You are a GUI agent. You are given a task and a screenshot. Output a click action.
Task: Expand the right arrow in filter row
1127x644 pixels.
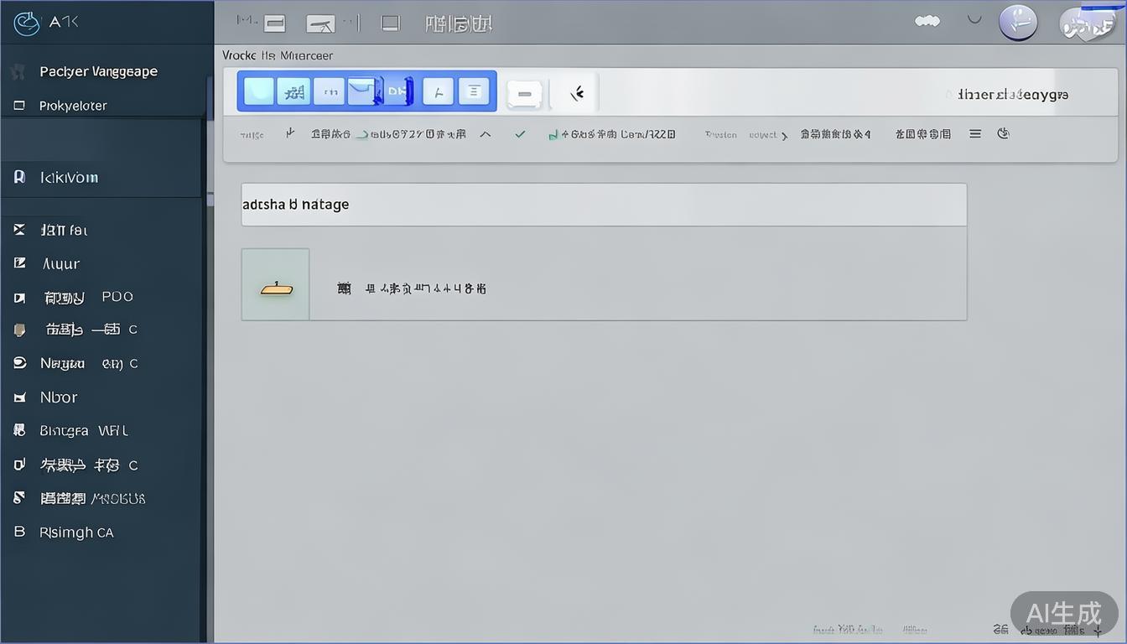(x=784, y=135)
